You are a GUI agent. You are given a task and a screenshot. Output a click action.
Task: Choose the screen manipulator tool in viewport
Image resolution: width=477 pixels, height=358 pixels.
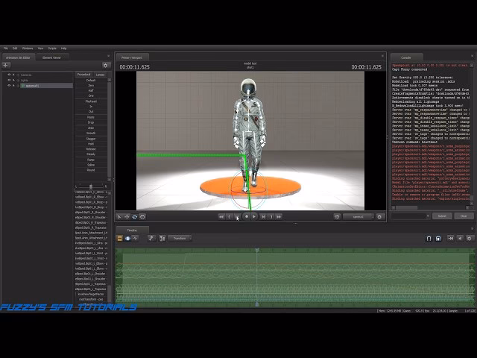click(142, 217)
